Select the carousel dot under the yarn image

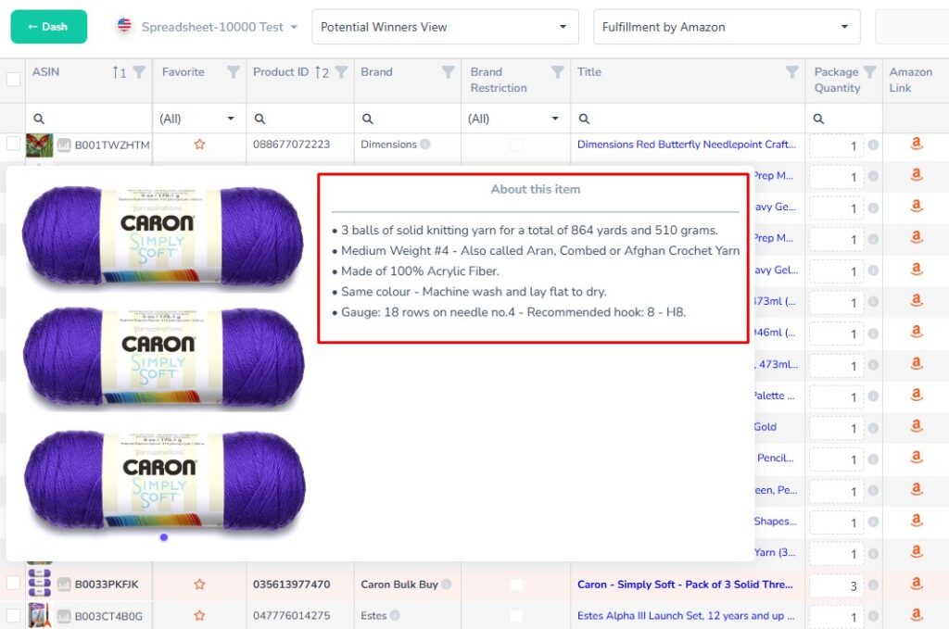[164, 537]
